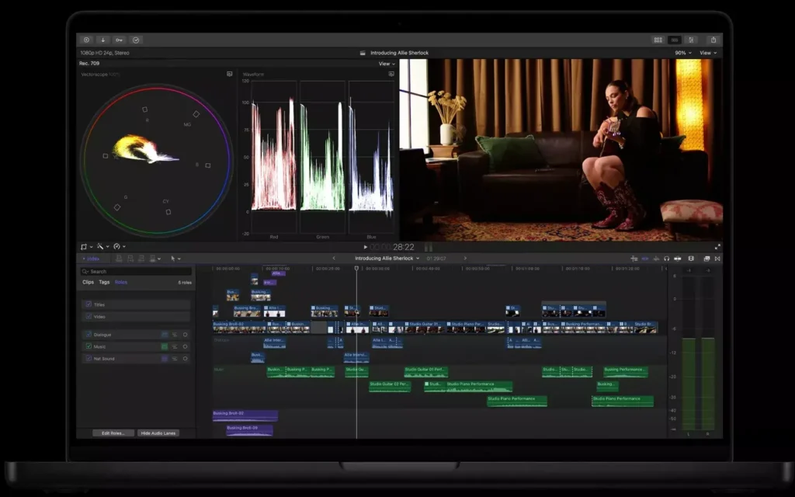This screenshot has width=795, height=497.
Task: Focus the Dialogue role circle button
Action: pos(185,335)
